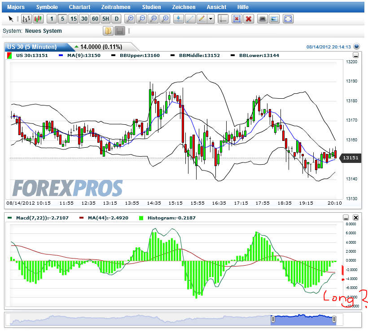Set the 1 minute timeframe

[52, 19]
